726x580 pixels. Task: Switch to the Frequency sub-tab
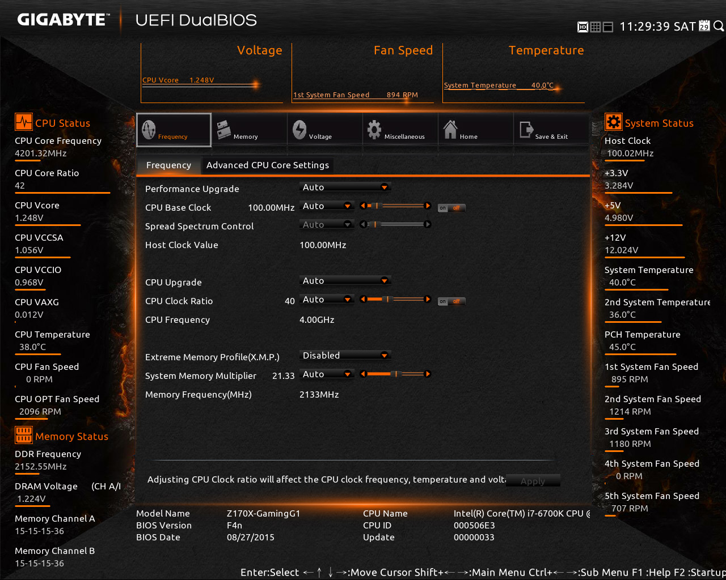168,165
